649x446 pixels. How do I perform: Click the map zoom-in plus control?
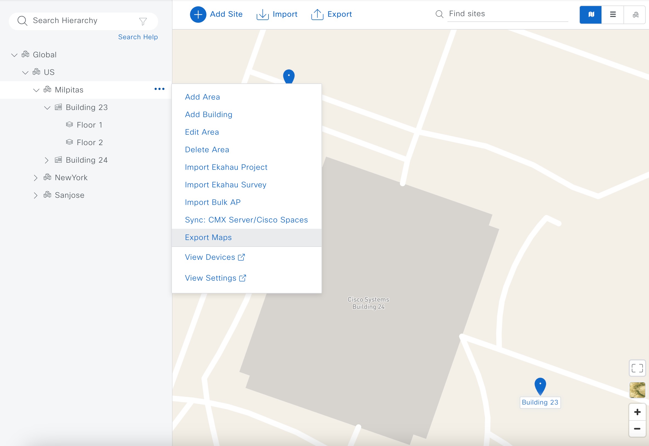tap(637, 412)
